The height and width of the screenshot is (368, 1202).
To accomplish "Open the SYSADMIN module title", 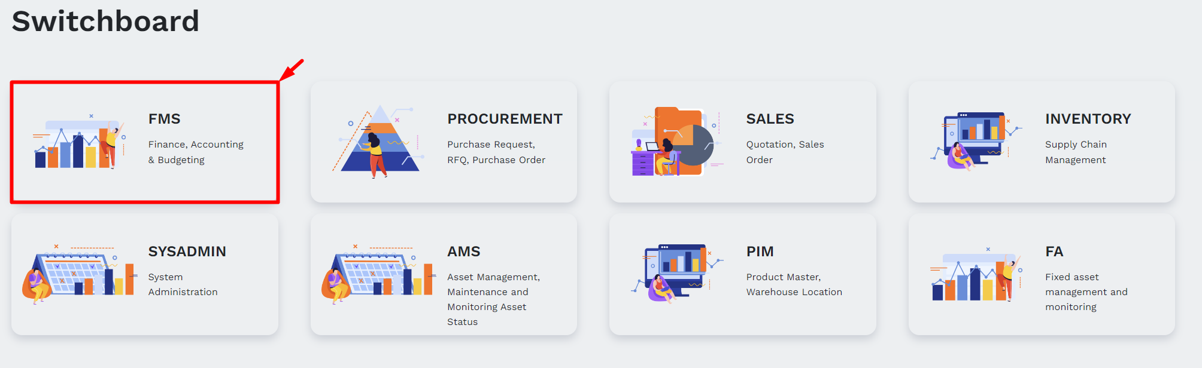I will (187, 252).
